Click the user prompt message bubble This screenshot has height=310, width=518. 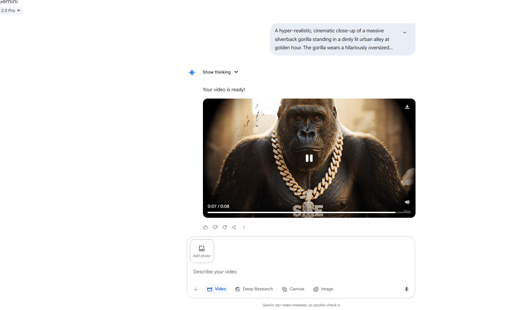pyautogui.click(x=342, y=39)
